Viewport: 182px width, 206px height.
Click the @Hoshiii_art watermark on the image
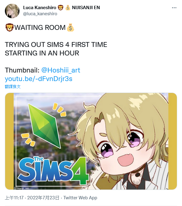tap(22, 188)
